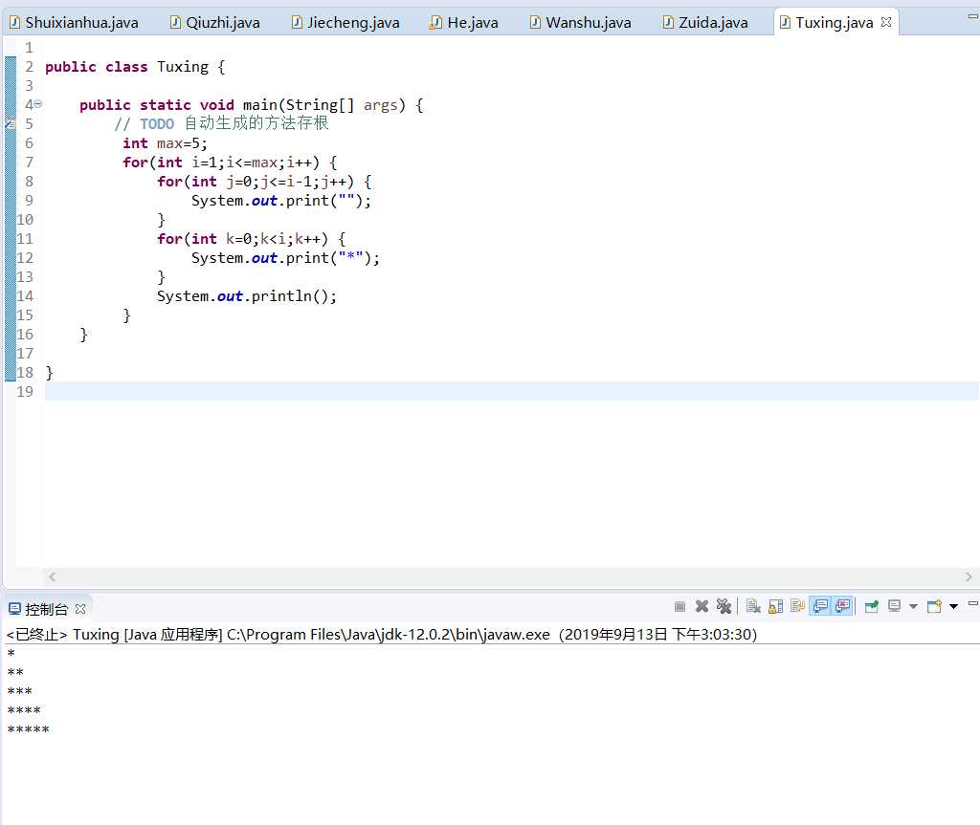Toggle show console on standard error change
Image resolution: width=980 pixels, height=825 pixels.
click(842, 606)
